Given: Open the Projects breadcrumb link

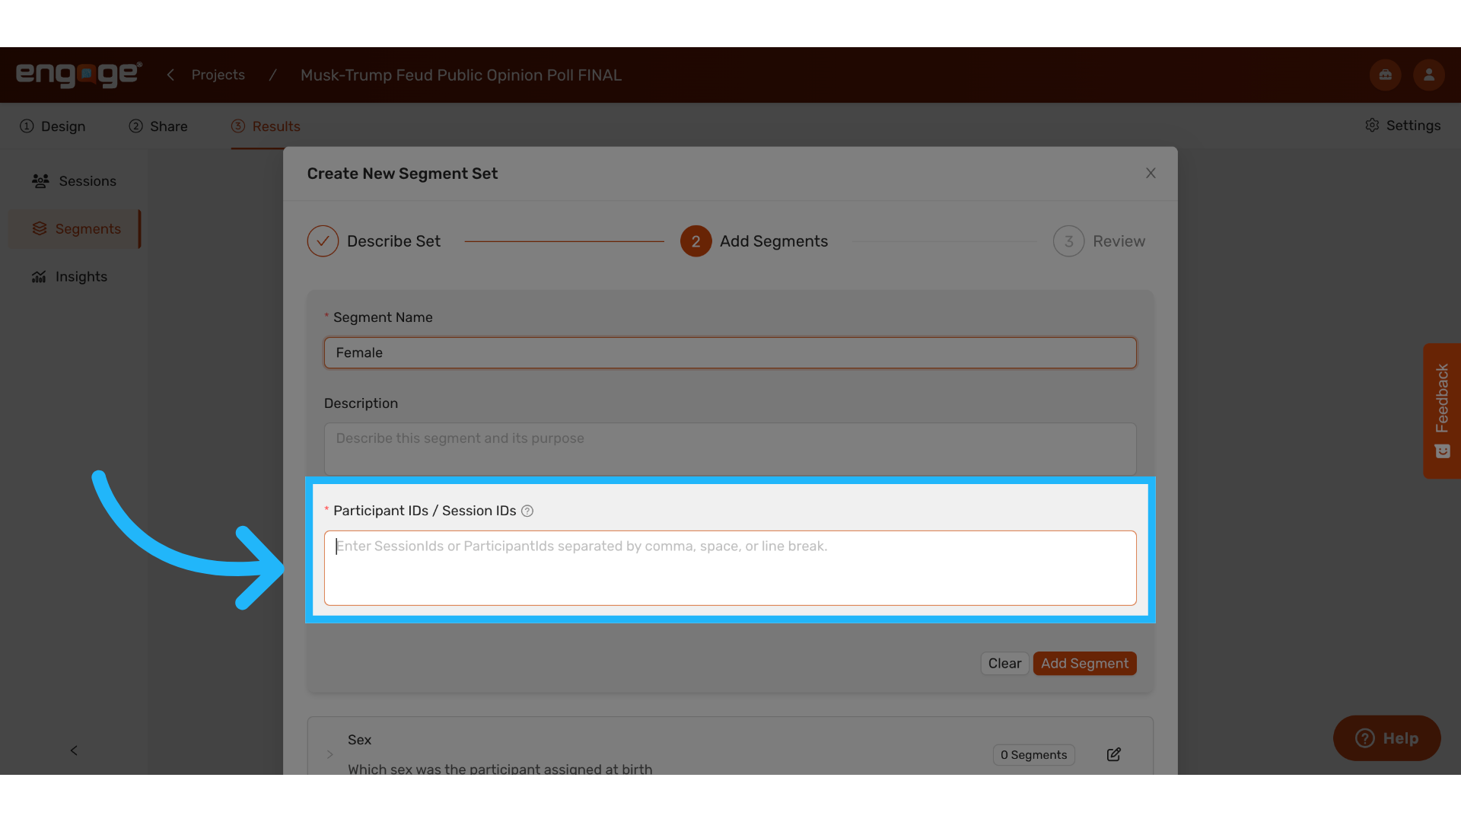Looking at the screenshot, I should point(218,75).
